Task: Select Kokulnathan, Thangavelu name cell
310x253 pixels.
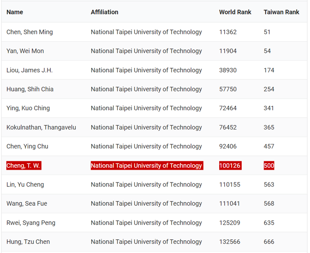Action: (x=41, y=127)
